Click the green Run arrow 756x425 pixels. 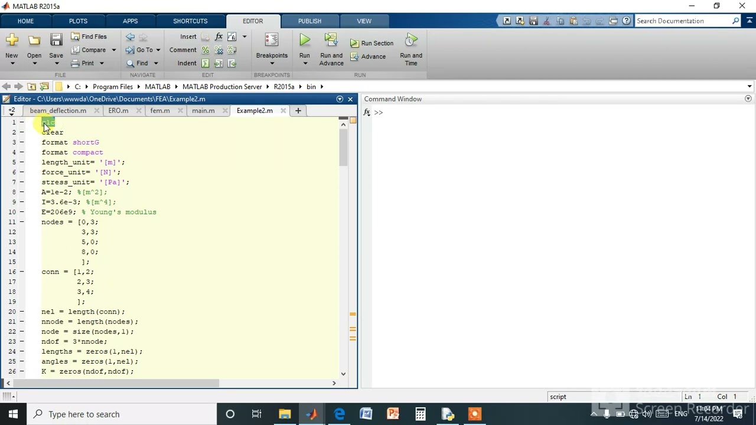coord(305,40)
